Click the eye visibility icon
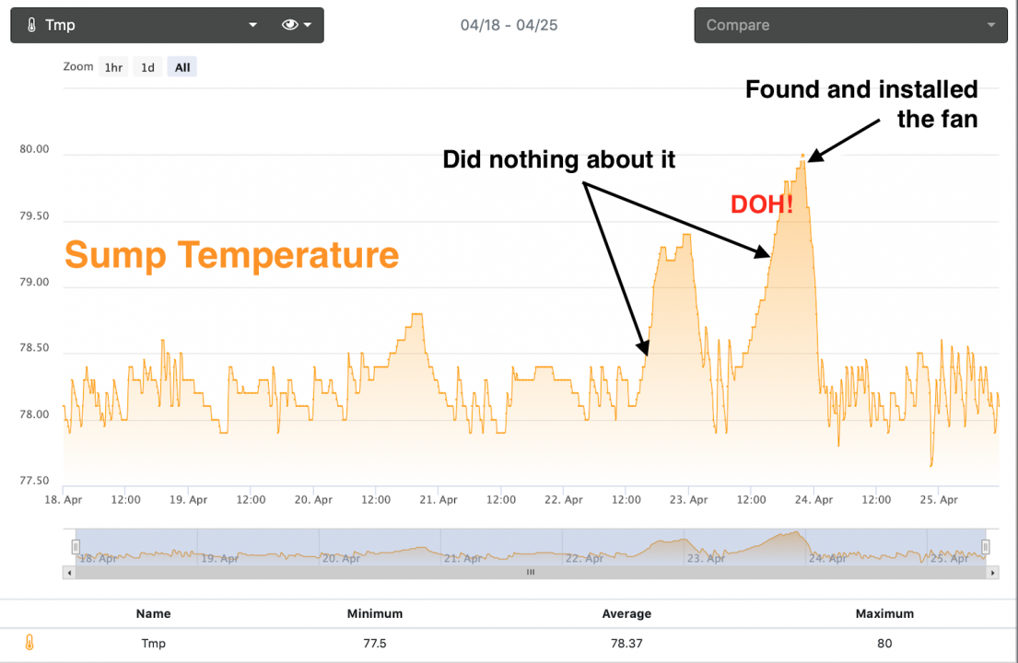The height and width of the screenshot is (663, 1018). click(289, 25)
